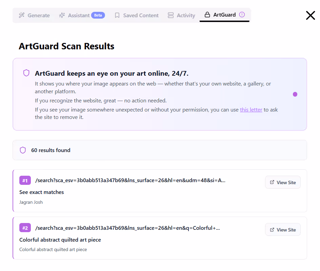320x271 pixels.
Task: Click the lock icon on ArtGuard tab
Action: pos(207,15)
